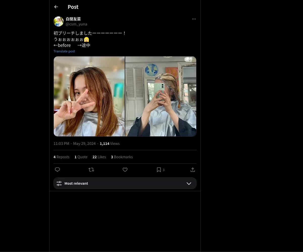Click the reply speech bubble icon

tap(57, 170)
